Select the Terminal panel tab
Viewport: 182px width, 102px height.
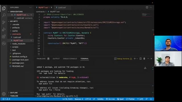(84, 59)
